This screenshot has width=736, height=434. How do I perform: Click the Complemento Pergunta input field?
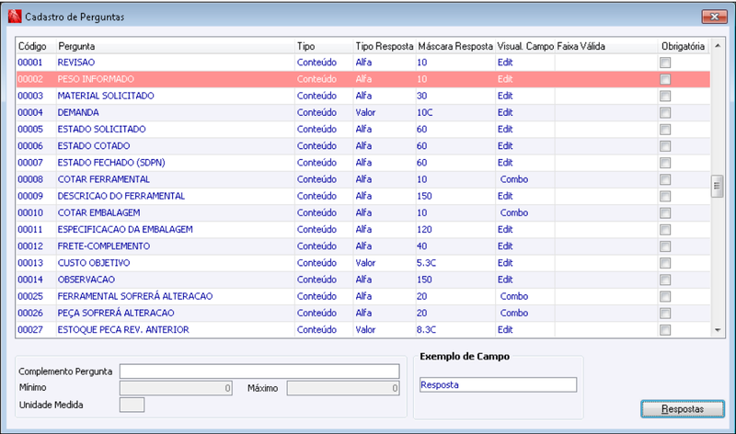pyautogui.click(x=259, y=371)
